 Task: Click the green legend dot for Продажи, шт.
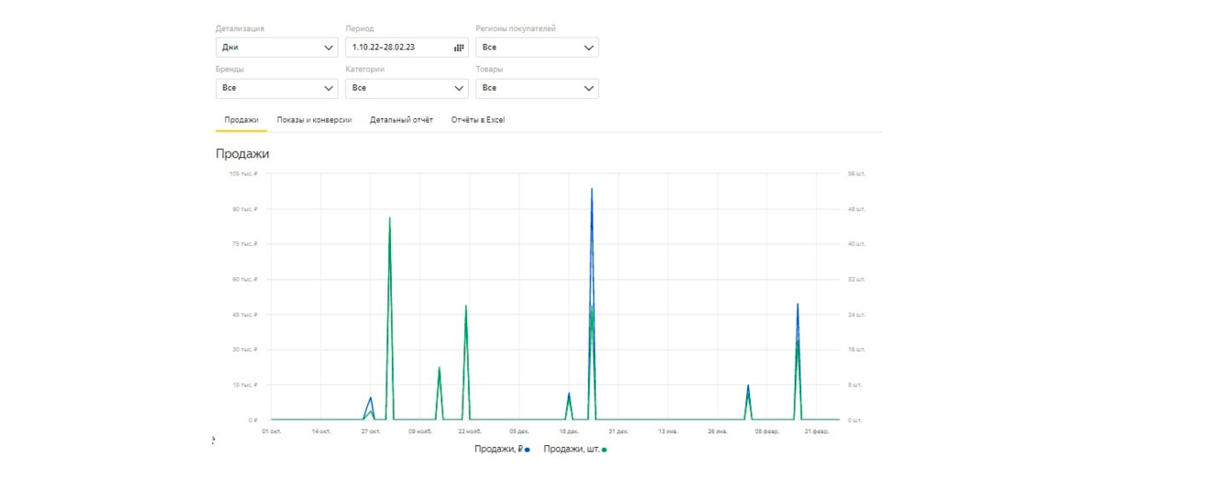click(604, 450)
